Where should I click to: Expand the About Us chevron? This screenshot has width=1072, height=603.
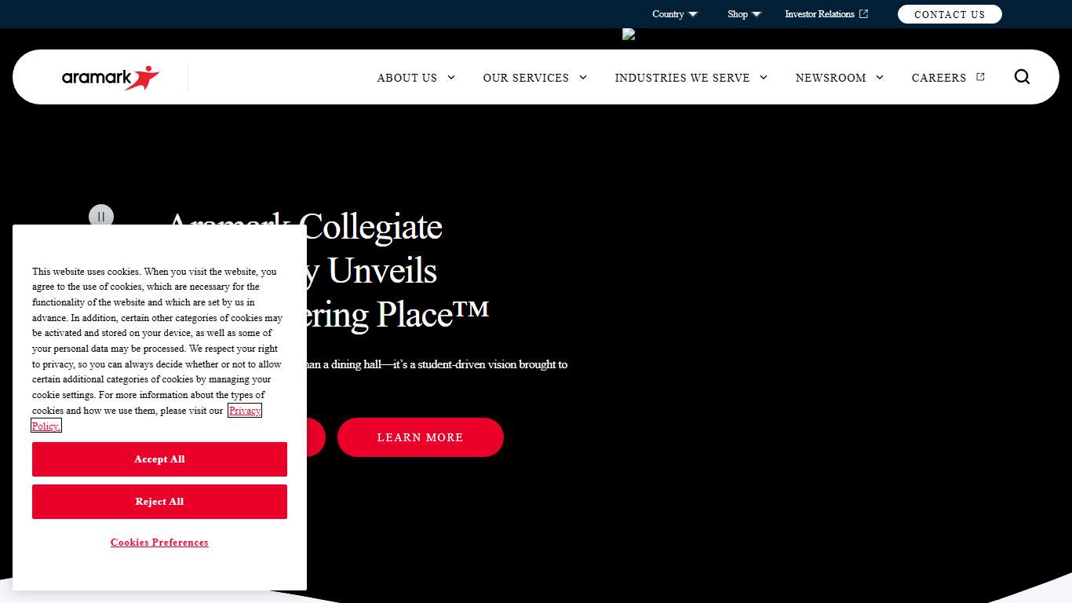click(451, 78)
